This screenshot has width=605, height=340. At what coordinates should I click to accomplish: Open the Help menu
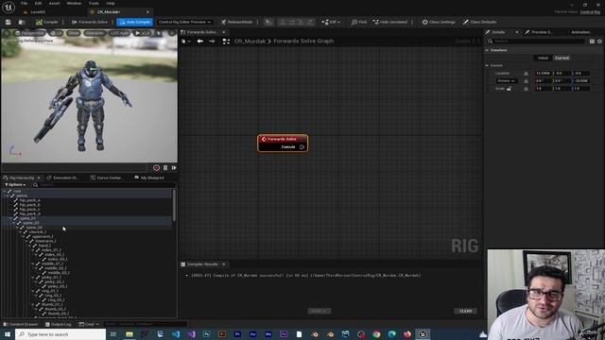coord(111,3)
